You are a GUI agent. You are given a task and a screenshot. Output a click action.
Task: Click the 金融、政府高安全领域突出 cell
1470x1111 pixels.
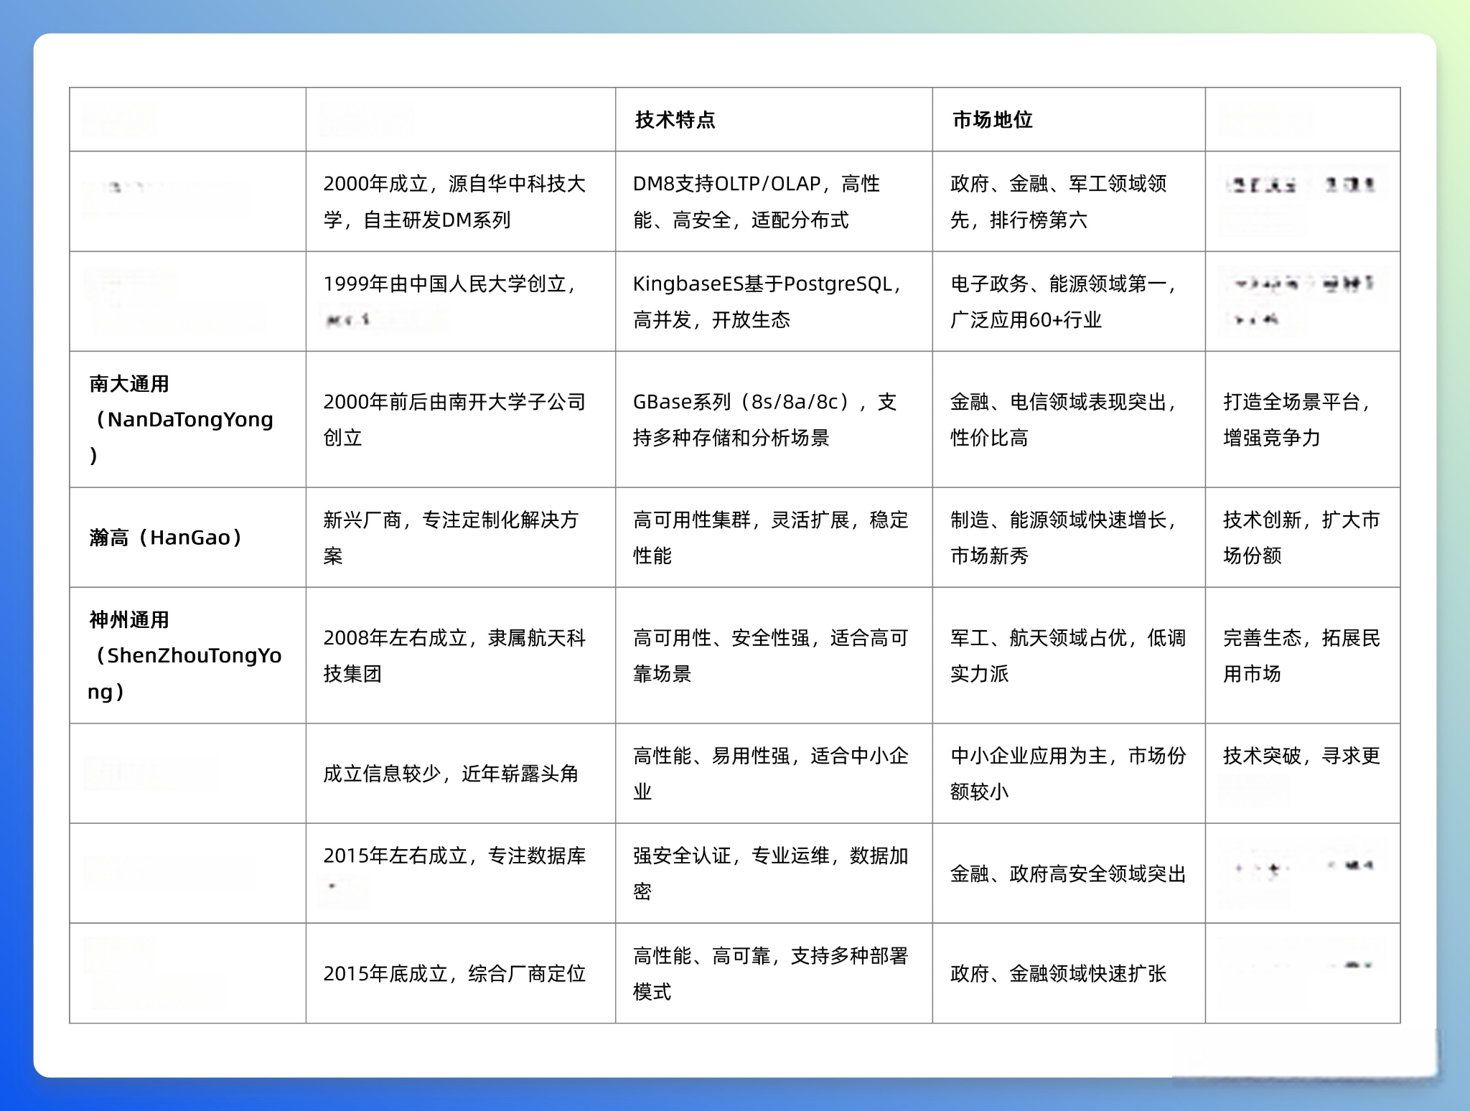(1069, 873)
